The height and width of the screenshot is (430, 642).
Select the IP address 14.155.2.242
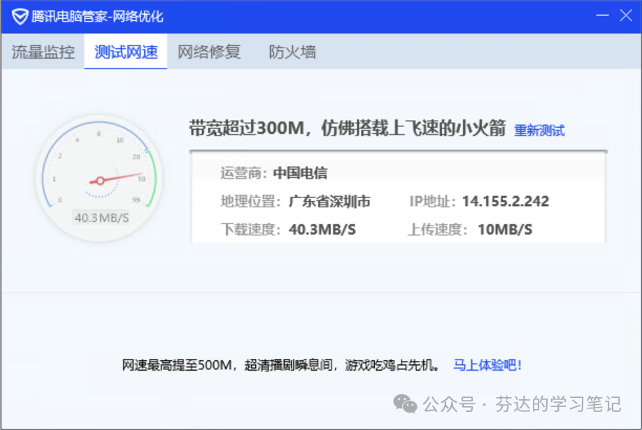(x=506, y=201)
